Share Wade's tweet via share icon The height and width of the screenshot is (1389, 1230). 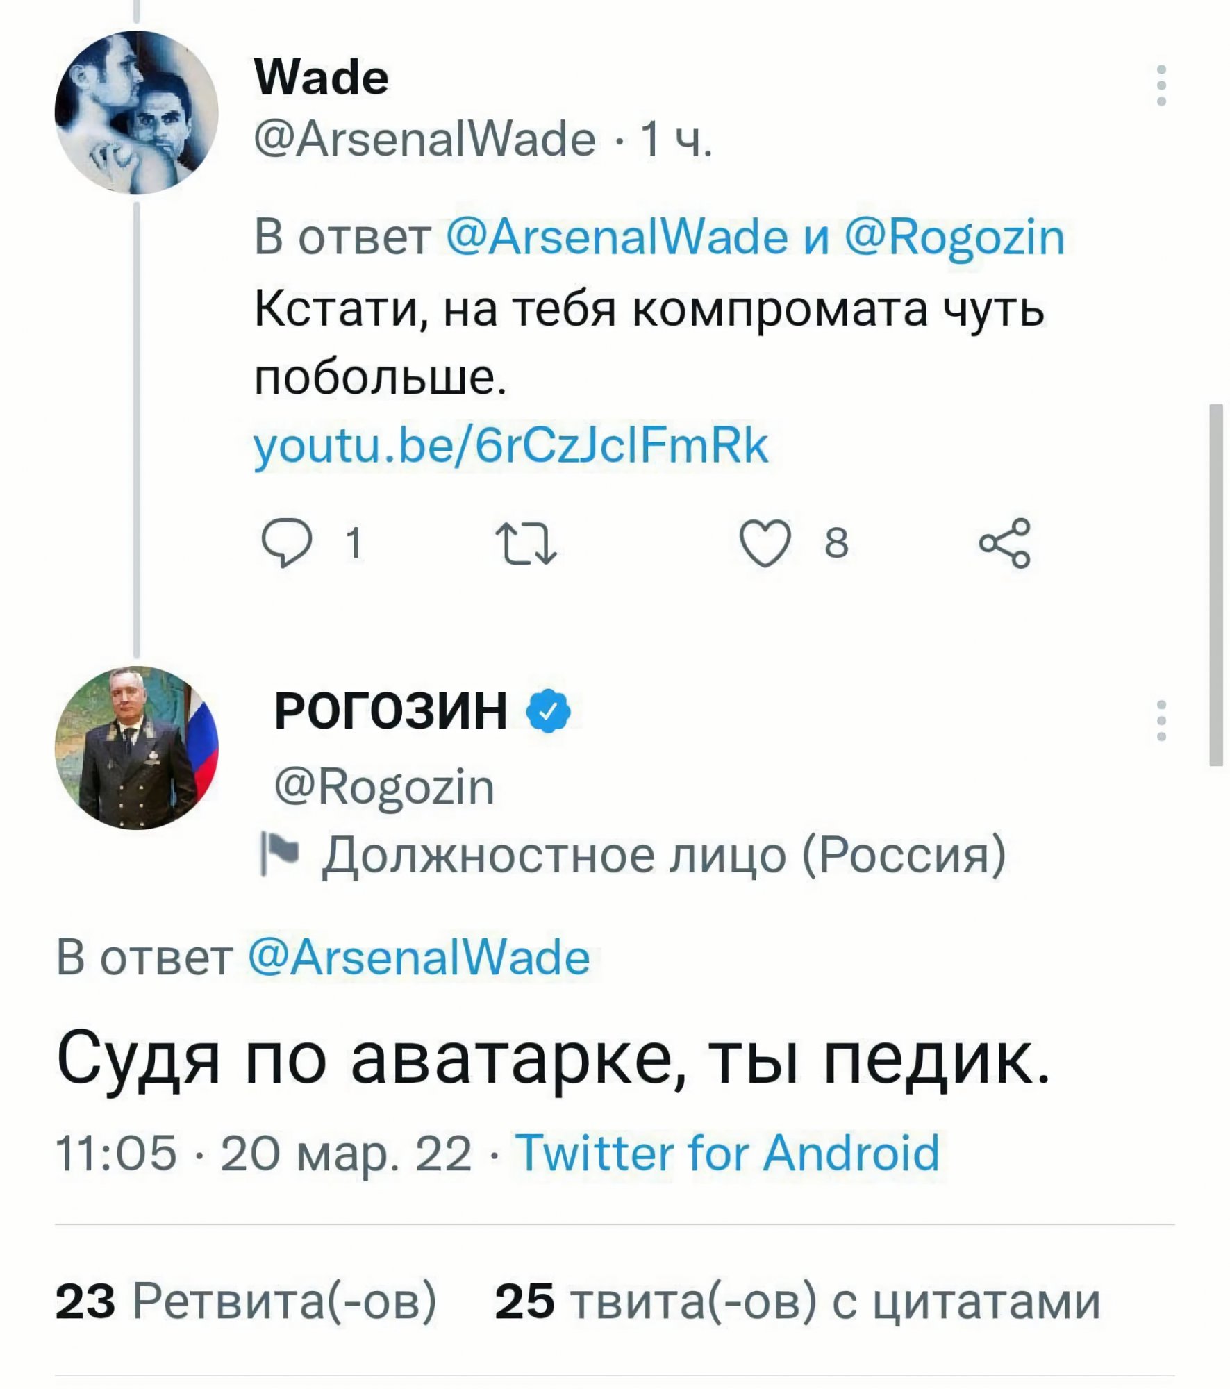coord(1004,543)
